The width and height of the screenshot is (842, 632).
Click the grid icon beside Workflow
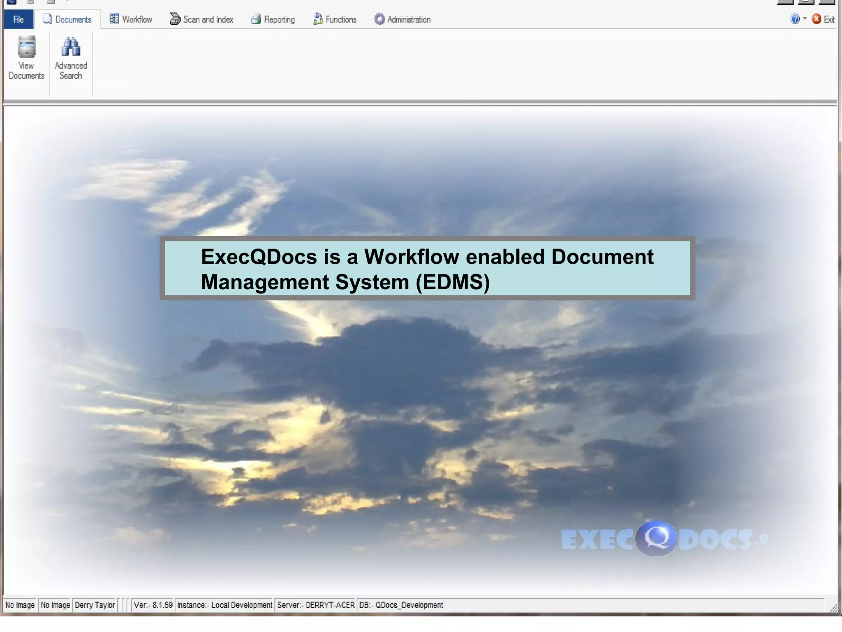(x=114, y=19)
